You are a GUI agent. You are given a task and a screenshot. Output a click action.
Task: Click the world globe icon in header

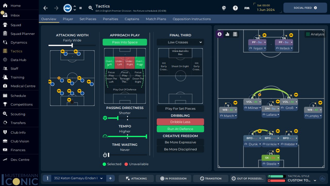click(x=224, y=8)
